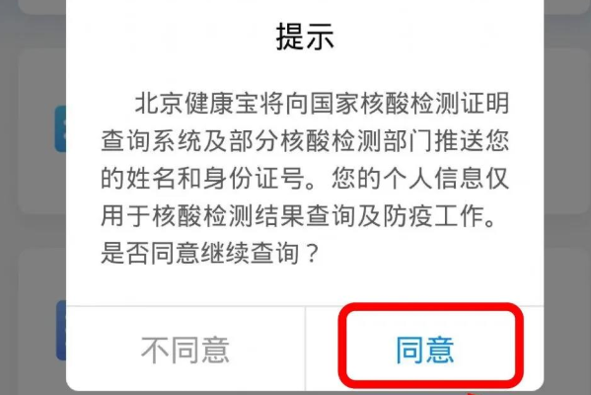
Task: Click the 是否同意继续查询 question
Action: tap(200, 253)
